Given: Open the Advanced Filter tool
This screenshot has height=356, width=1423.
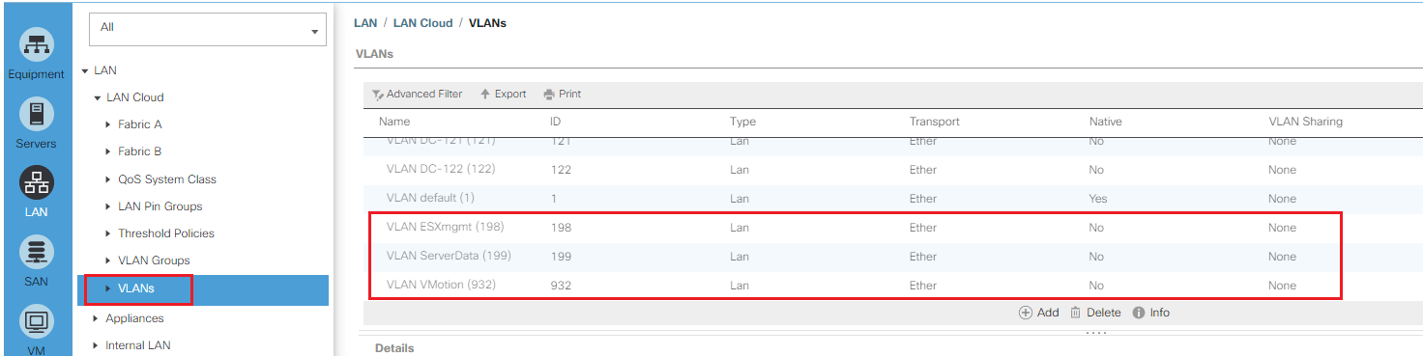Looking at the screenshot, I should click(x=417, y=94).
